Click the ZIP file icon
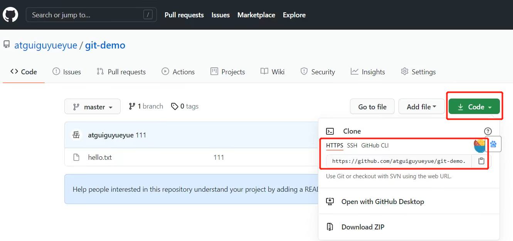Image resolution: width=513 pixels, height=241 pixels. (330, 227)
